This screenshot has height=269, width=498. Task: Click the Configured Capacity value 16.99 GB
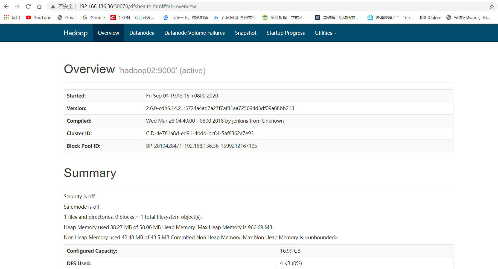[x=290, y=251]
